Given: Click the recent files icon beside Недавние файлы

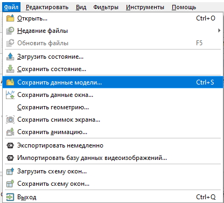Looking at the screenshot, I should 10,31.
